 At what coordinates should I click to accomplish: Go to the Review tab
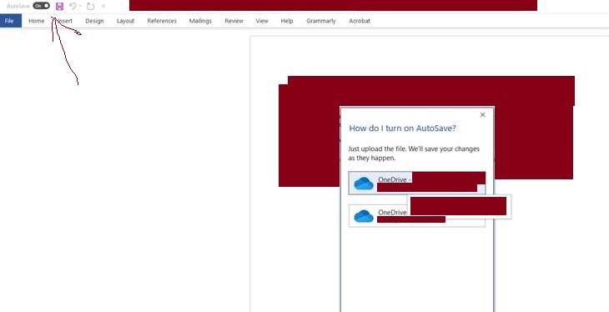click(234, 21)
